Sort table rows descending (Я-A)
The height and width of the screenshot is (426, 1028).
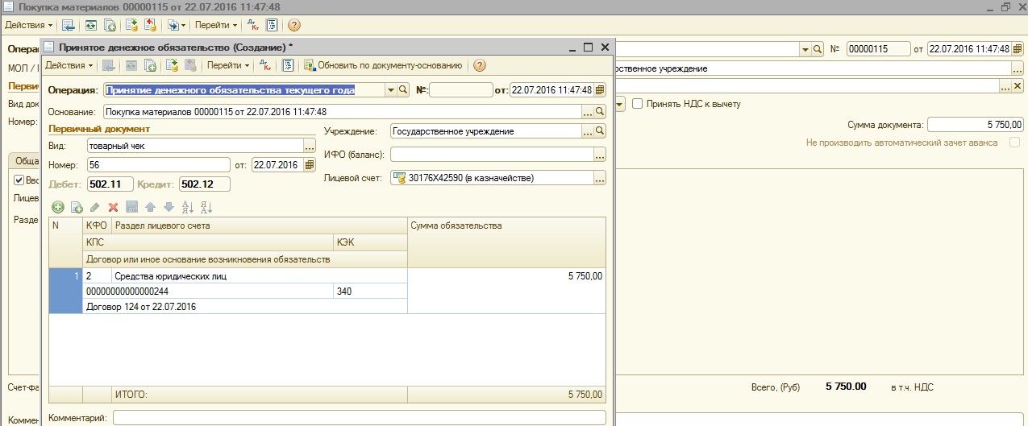[x=206, y=207]
